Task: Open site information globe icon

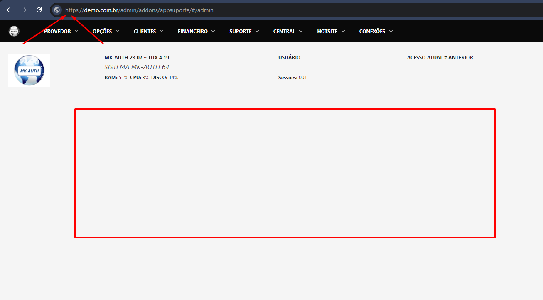Action: coord(57,10)
